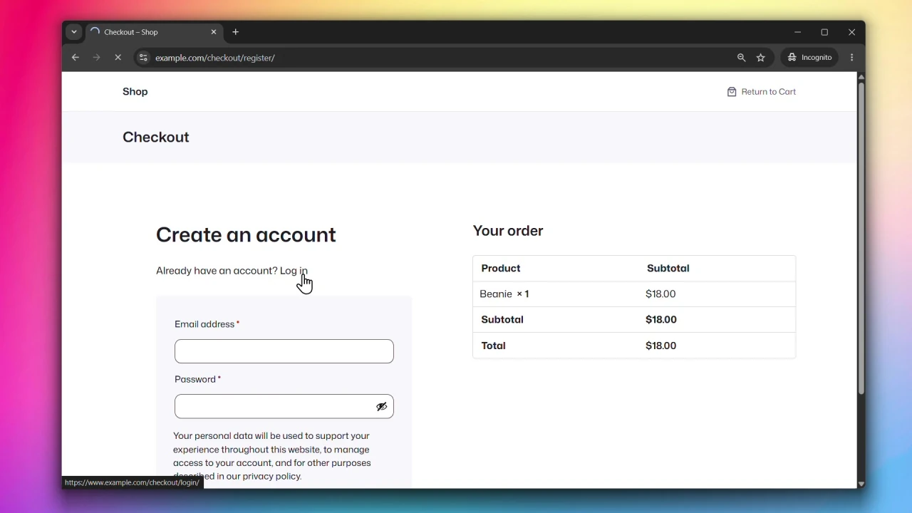
Task: Open site information icon in address bar
Action: (143, 58)
